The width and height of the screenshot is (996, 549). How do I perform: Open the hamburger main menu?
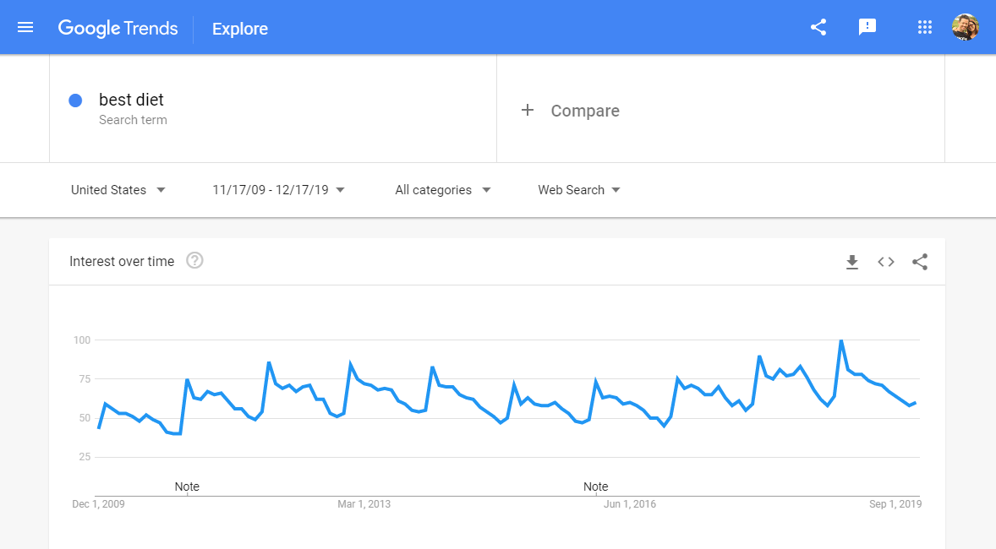pyautogui.click(x=25, y=28)
